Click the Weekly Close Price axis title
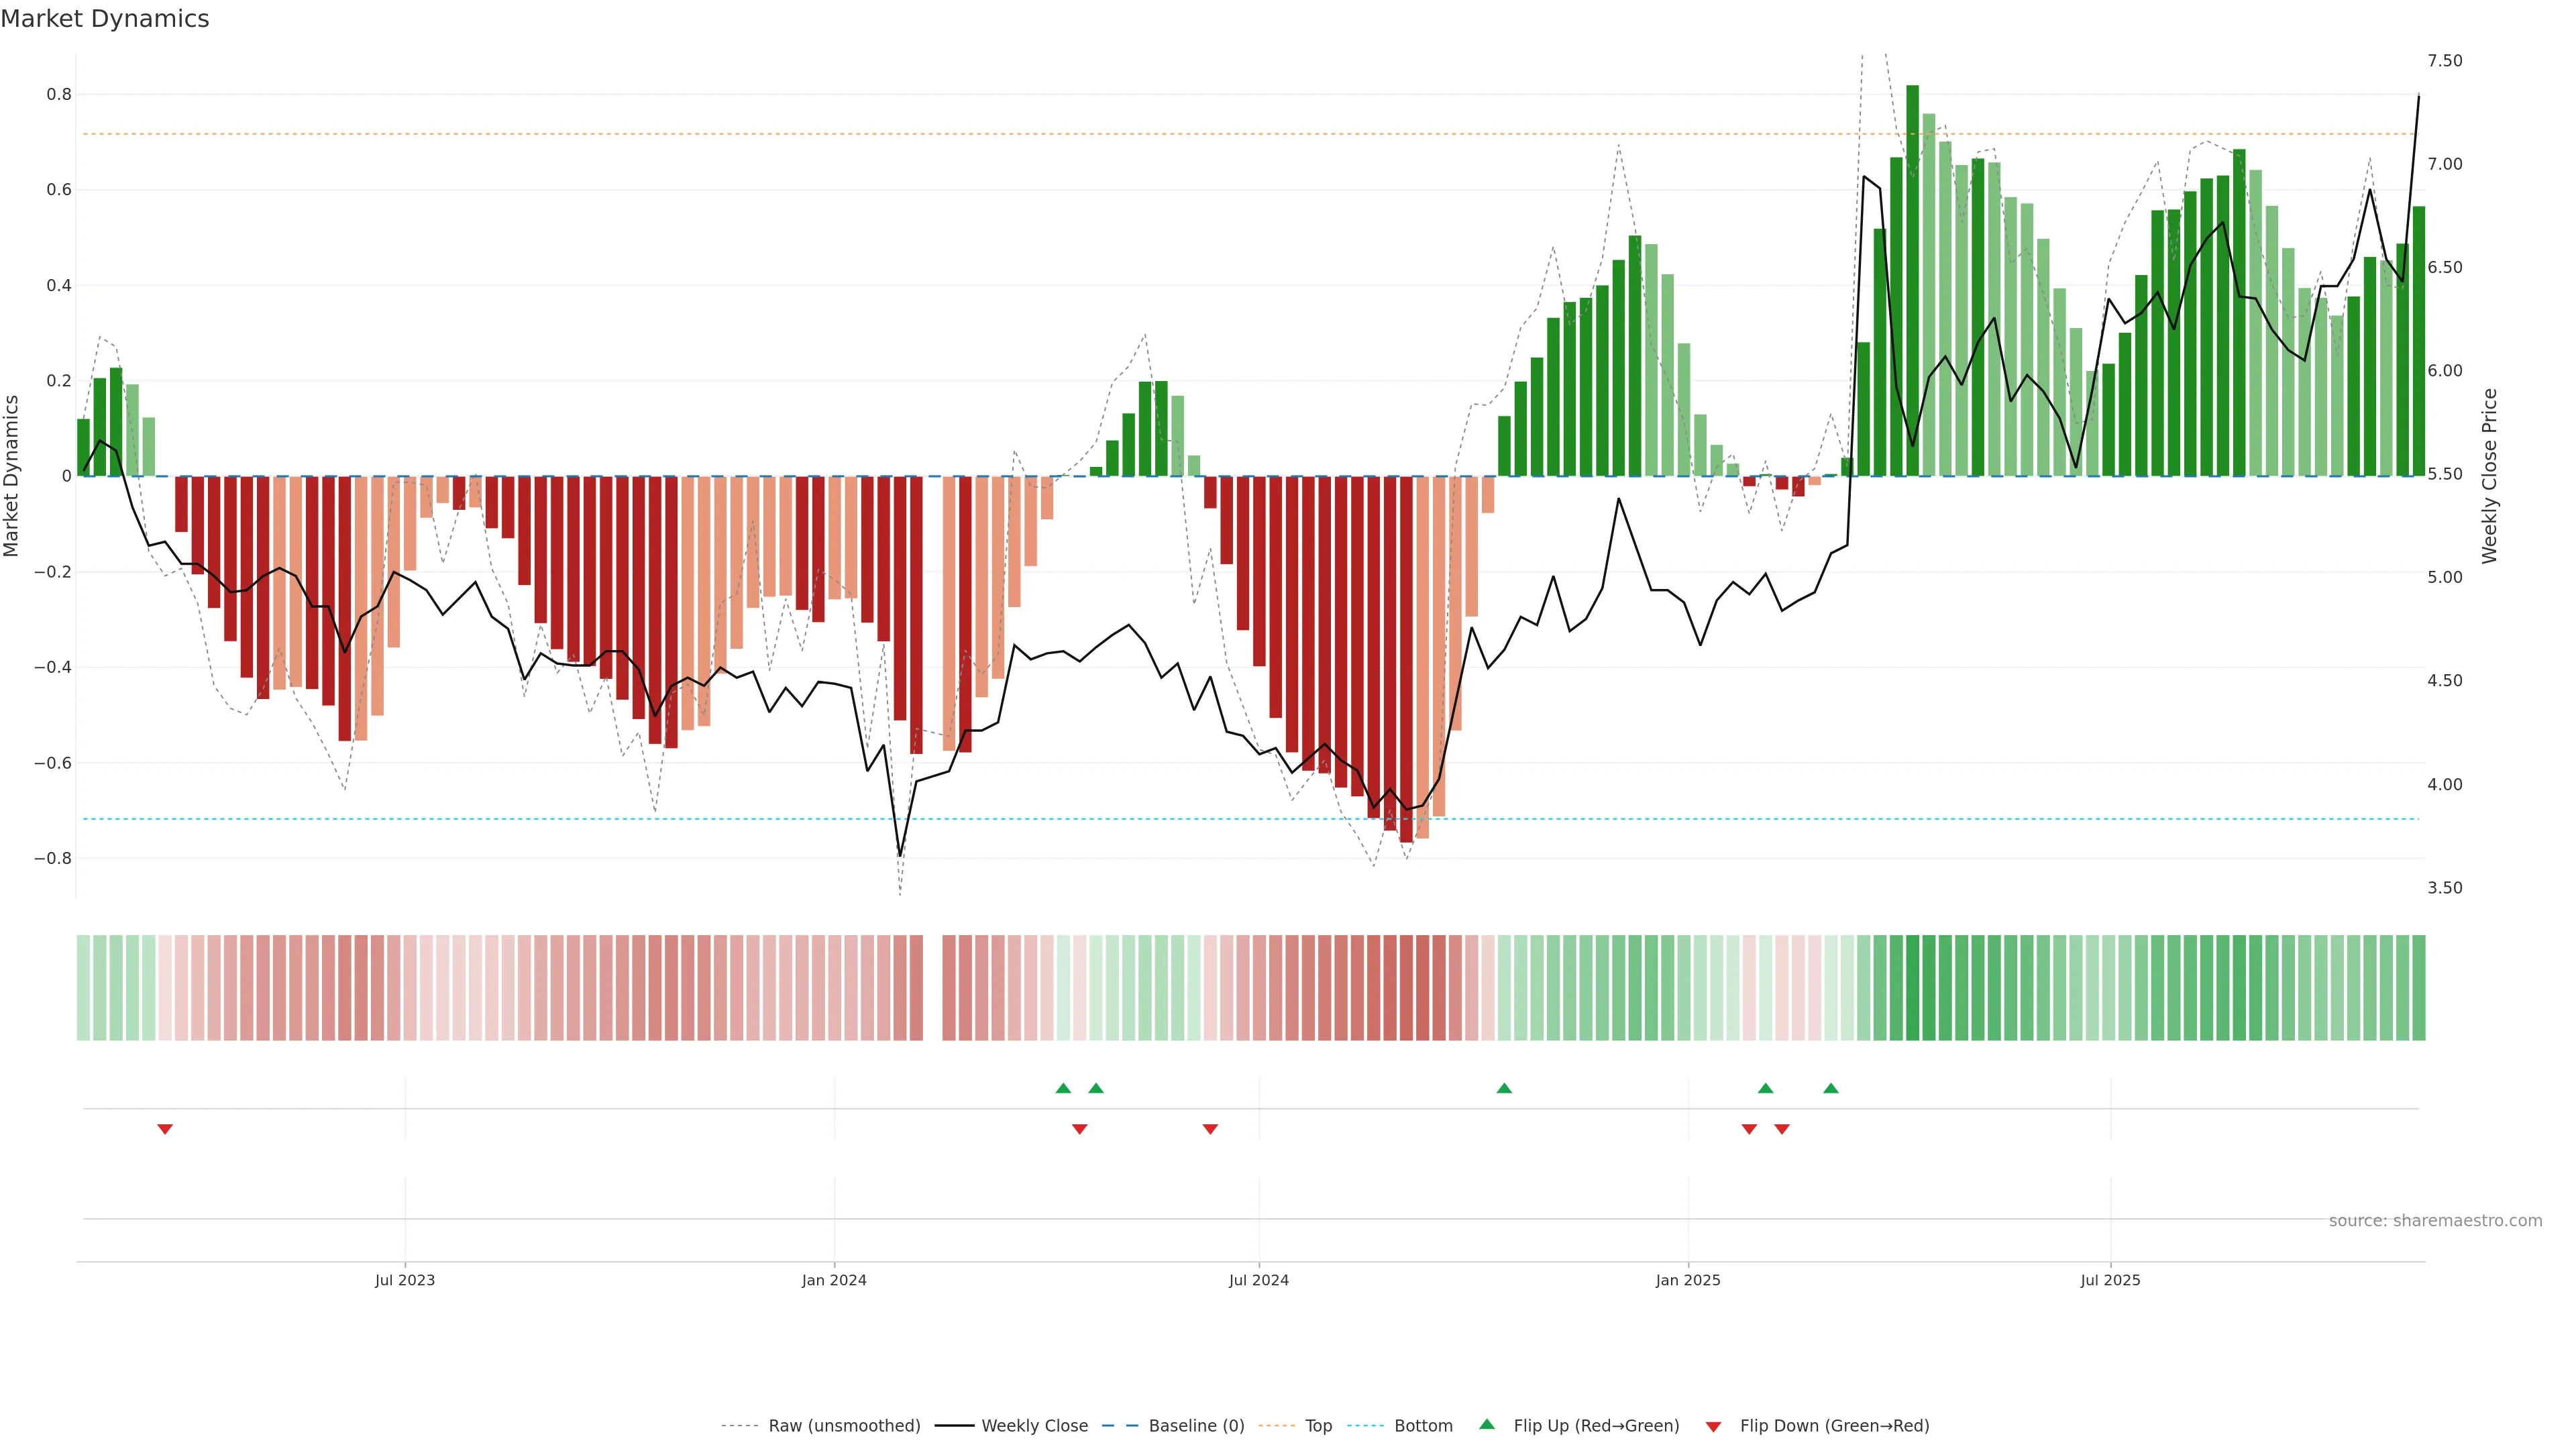This screenshot has height=1449, width=2576. (x=2489, y=476)
